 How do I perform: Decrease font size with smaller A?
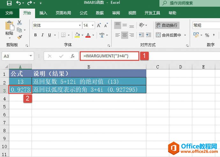coord(106,25)
